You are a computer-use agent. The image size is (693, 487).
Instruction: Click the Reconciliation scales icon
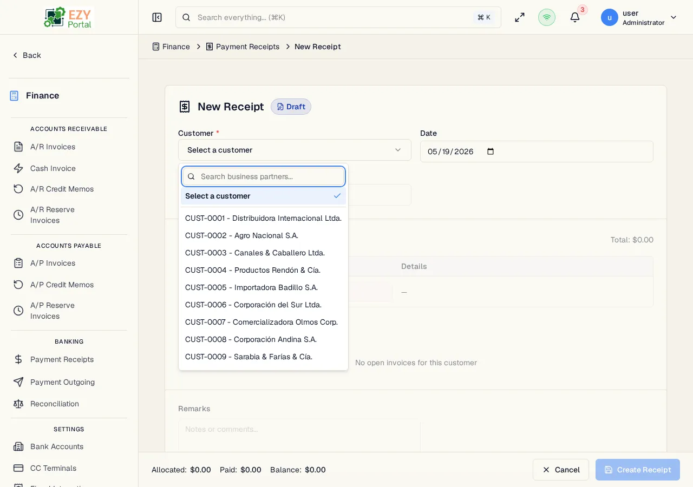[x=18, y=404]
